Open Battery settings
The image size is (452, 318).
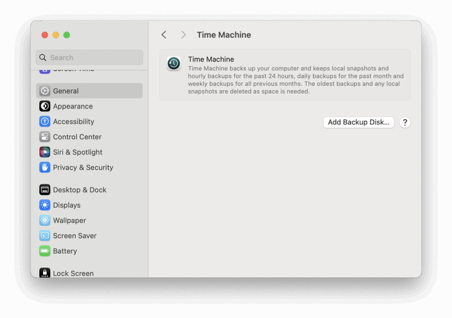[x=65, y=251]
